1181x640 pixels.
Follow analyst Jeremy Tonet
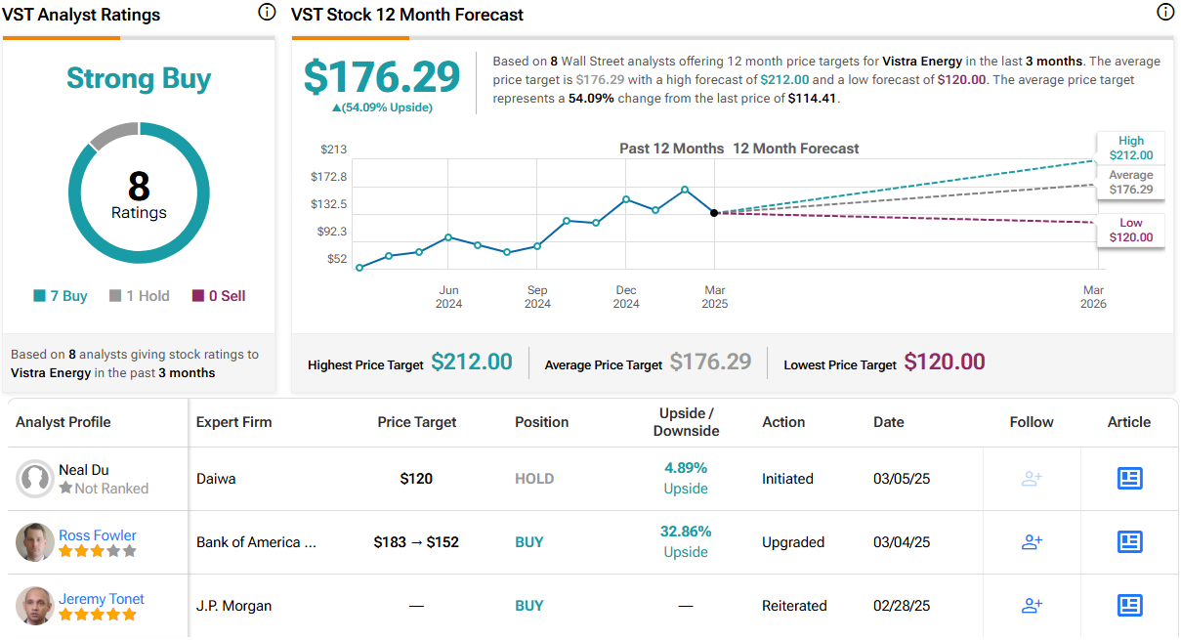coord(1032,606)
